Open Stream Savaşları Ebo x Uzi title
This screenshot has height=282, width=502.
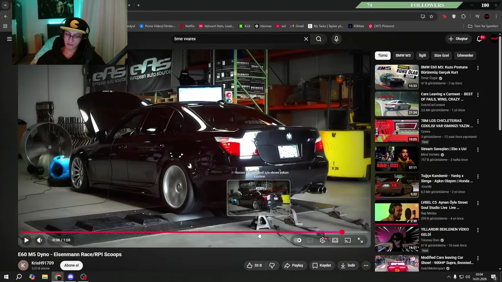click(x=444, y=149)
